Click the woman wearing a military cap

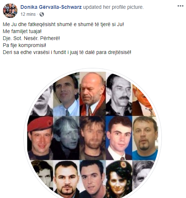119,179
